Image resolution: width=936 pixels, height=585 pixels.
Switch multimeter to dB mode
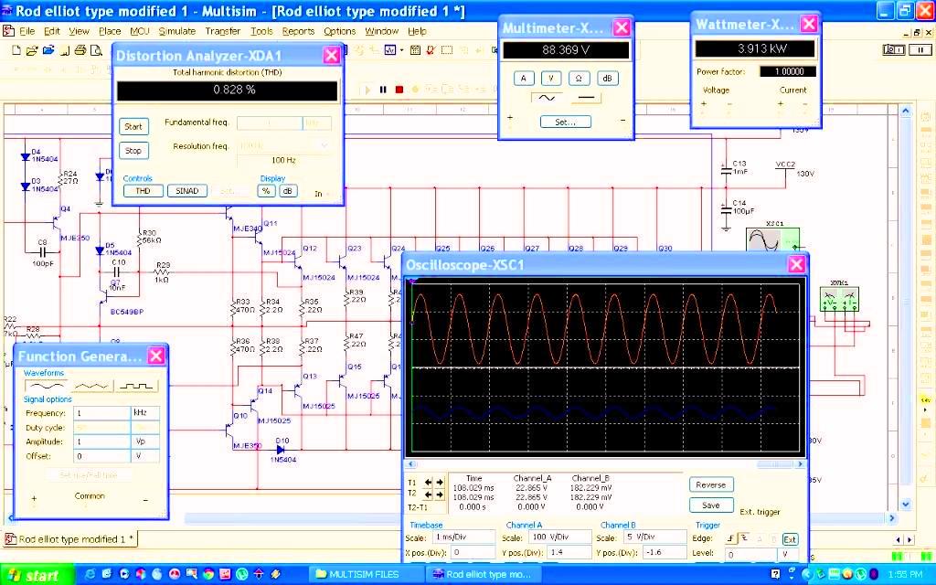[607, 79]
